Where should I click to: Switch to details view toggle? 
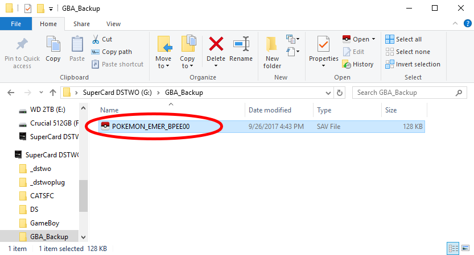454,248
